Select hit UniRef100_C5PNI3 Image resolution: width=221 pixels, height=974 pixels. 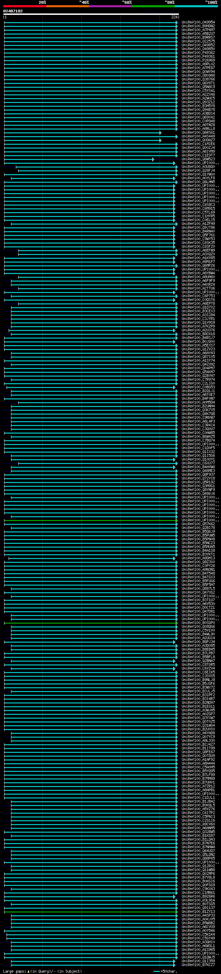pyautogui.click(x=198, y=817)
